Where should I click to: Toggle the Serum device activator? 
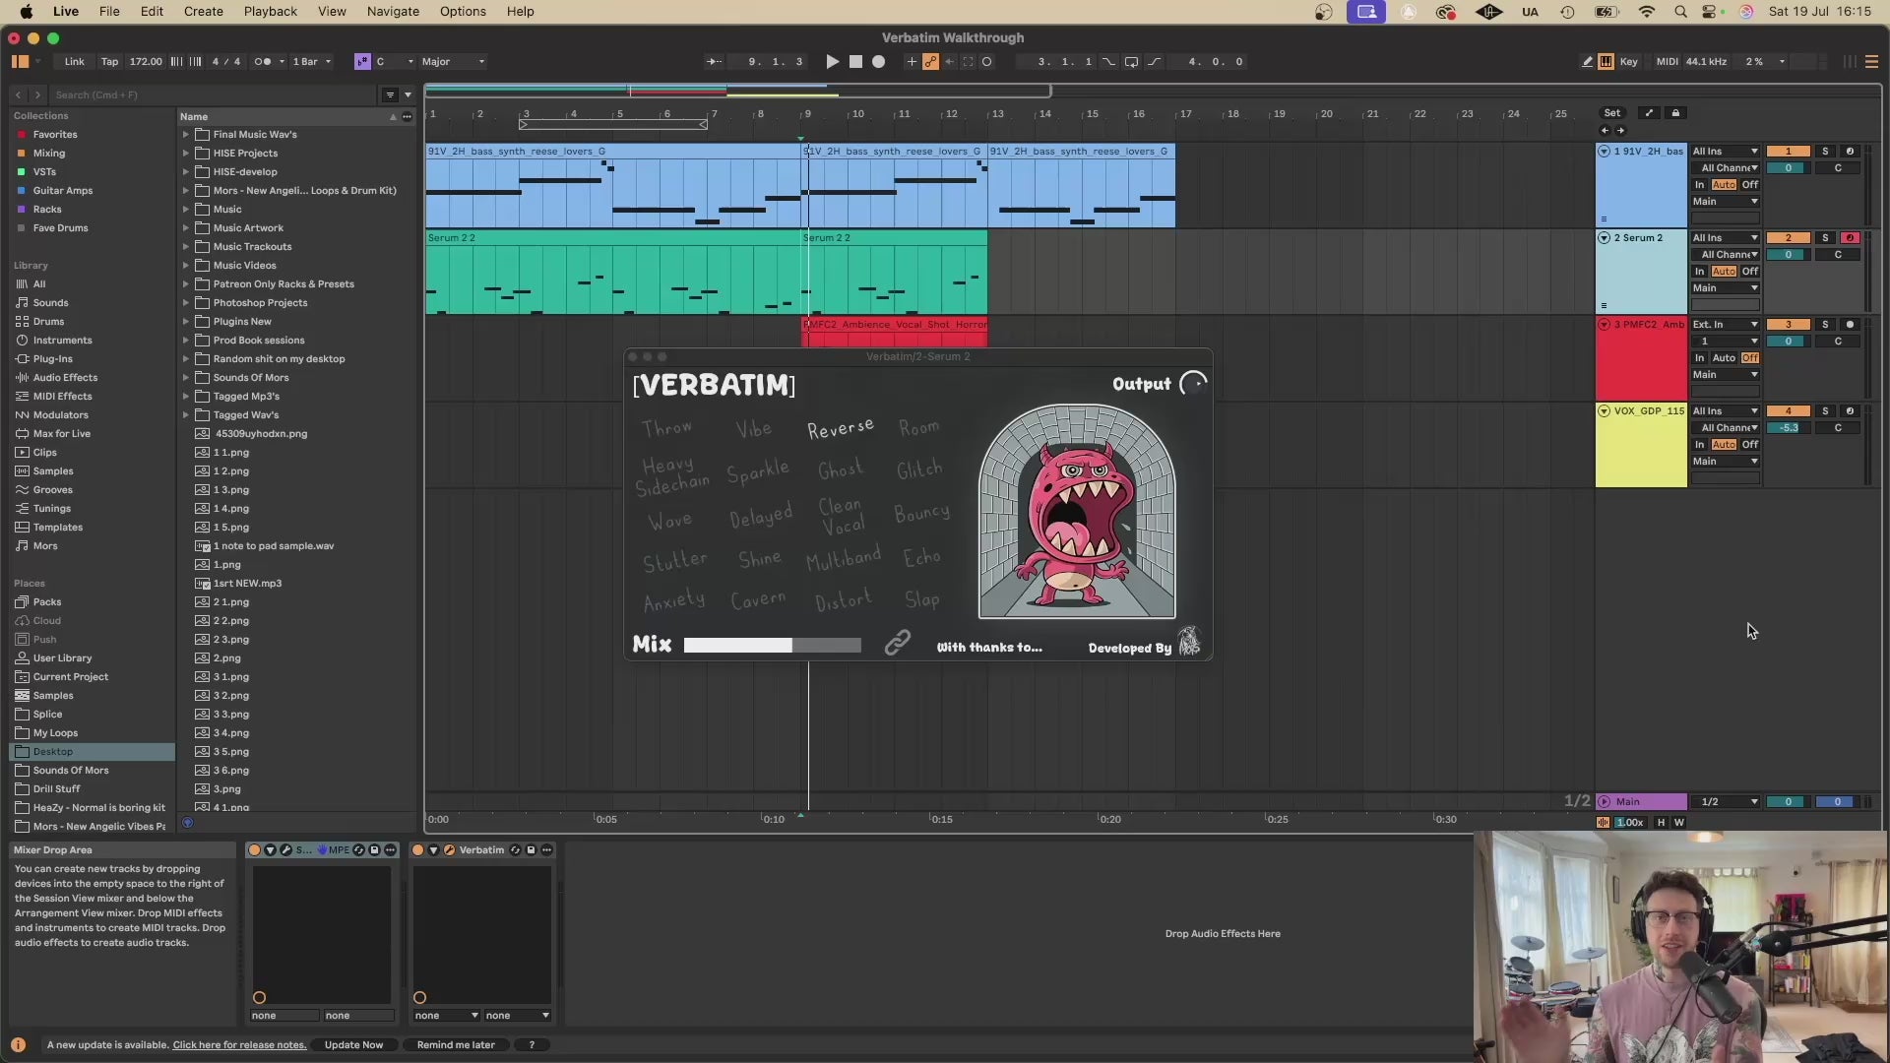pyautogui.click(x=254, y=850)
